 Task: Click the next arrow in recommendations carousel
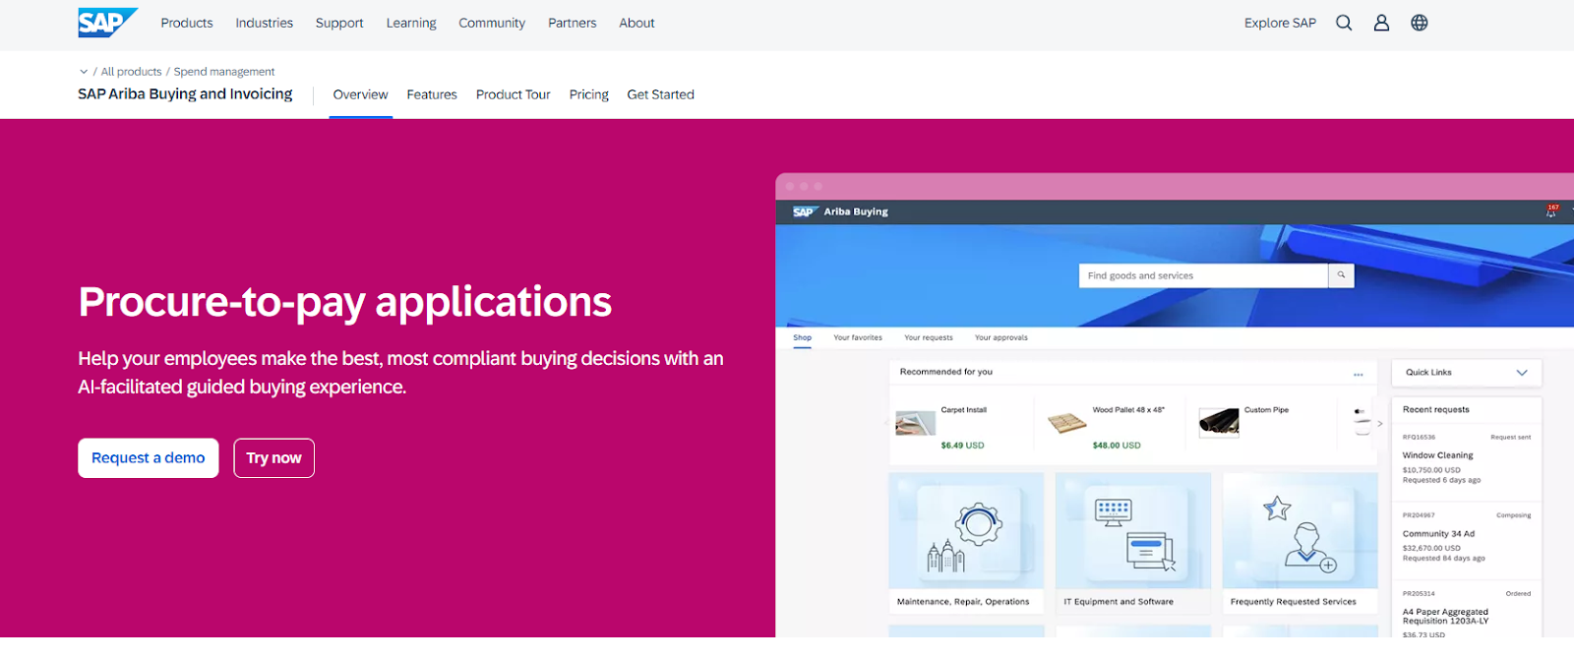pos(1380,424)
